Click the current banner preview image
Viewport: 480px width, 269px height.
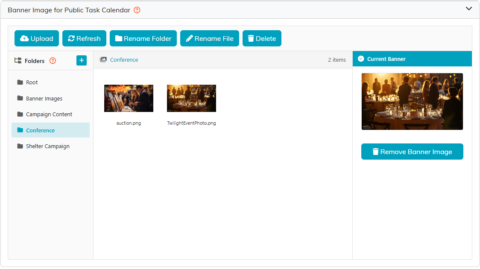click(412, 102)
